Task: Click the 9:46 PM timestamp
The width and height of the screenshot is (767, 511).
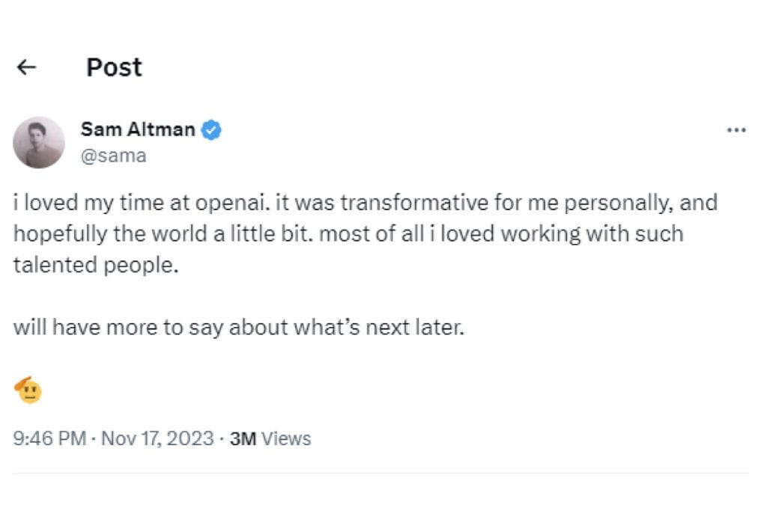Action: (x=49, y=438)
